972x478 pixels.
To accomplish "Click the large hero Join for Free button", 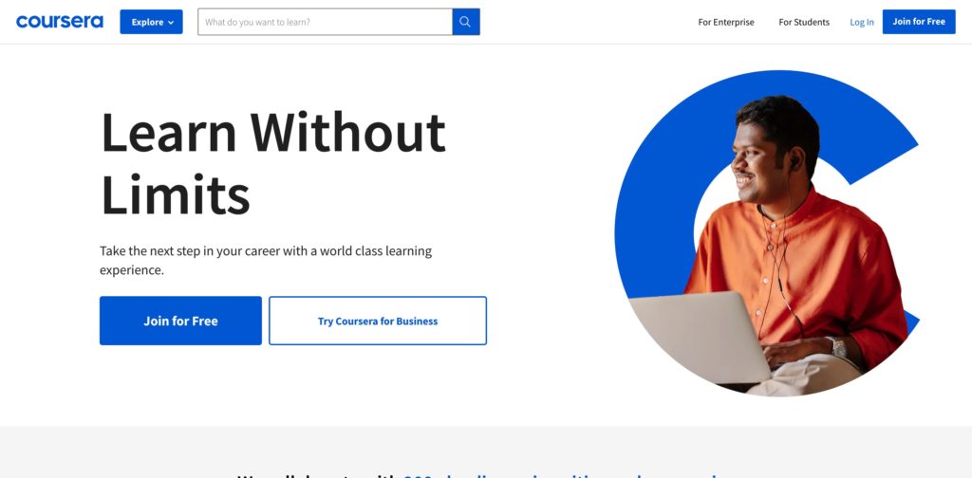I will tap(180, 321).
